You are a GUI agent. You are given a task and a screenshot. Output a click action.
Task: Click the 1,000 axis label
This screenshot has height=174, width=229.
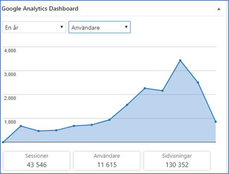coord(10,122)
